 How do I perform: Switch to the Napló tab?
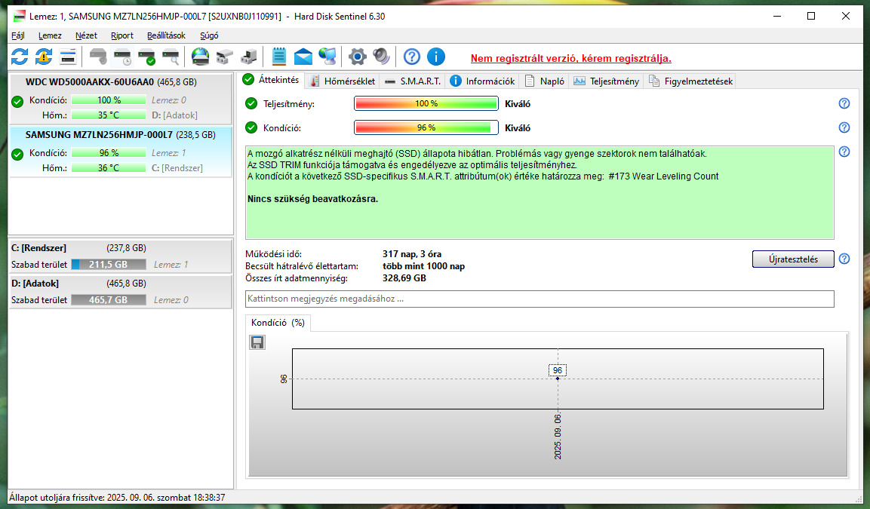pyautogui.click(x=544, y=81)
